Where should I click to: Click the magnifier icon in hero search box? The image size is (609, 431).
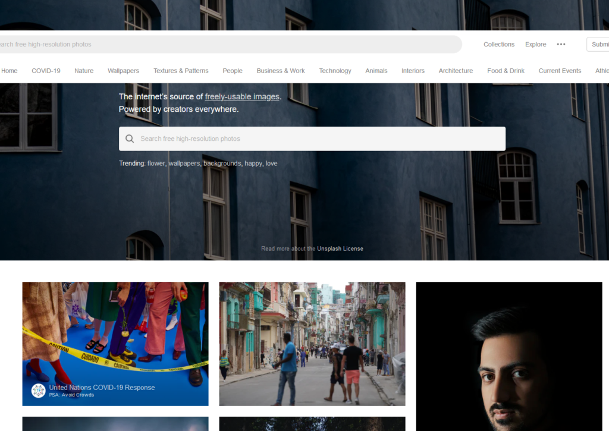click(130, 139)
